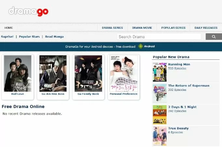
Task: Click the Gu Am Heo Joon title
Action: pos(53,94)
